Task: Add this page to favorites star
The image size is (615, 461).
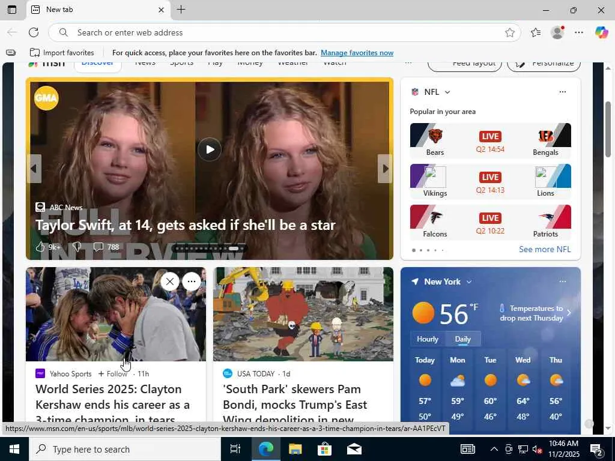Action: (509, 32)
